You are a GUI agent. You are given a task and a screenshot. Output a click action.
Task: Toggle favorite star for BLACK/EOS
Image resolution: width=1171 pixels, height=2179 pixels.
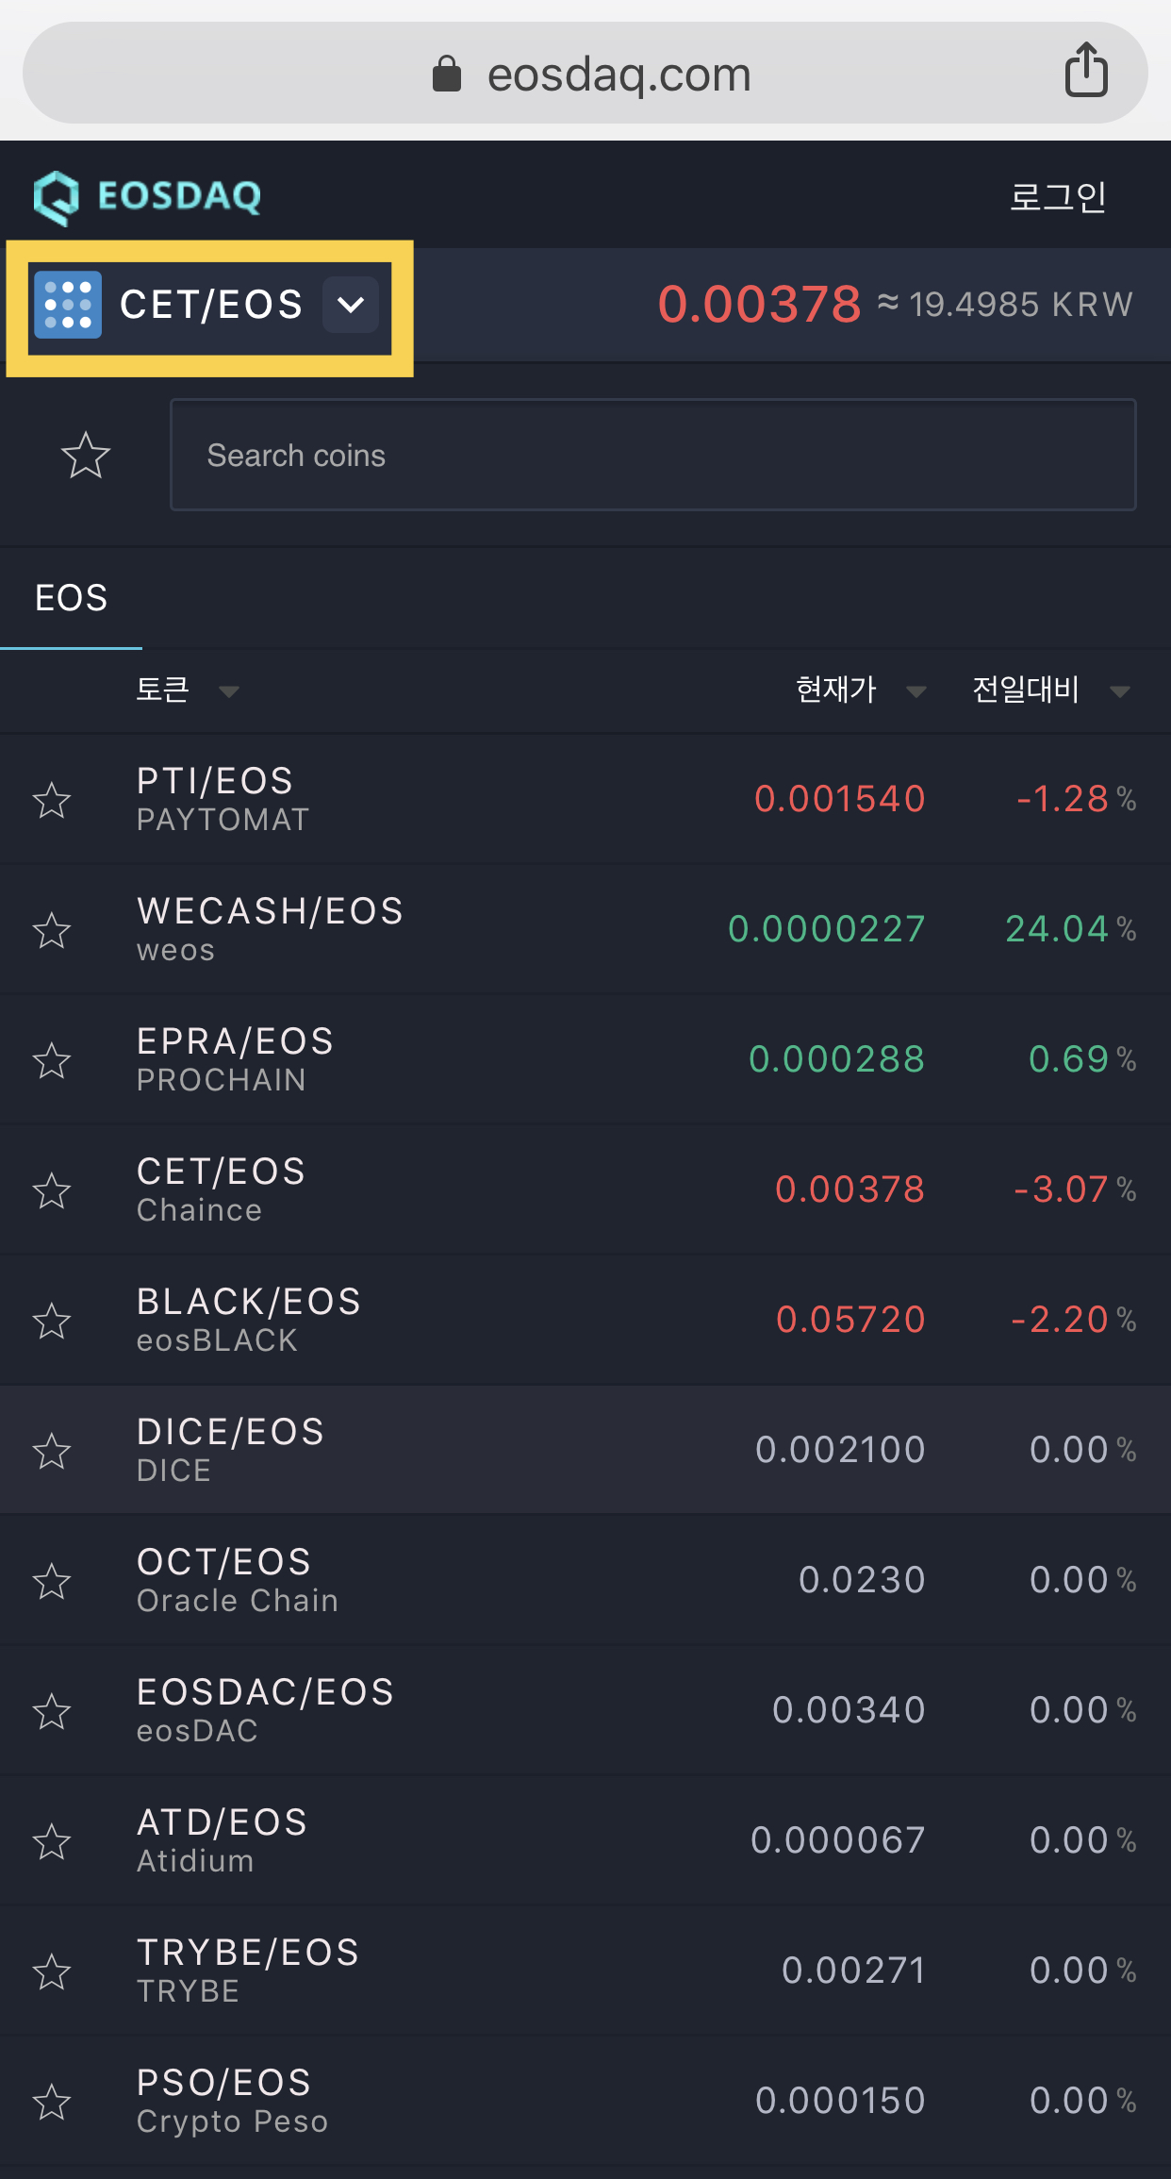pos(52,1321)
